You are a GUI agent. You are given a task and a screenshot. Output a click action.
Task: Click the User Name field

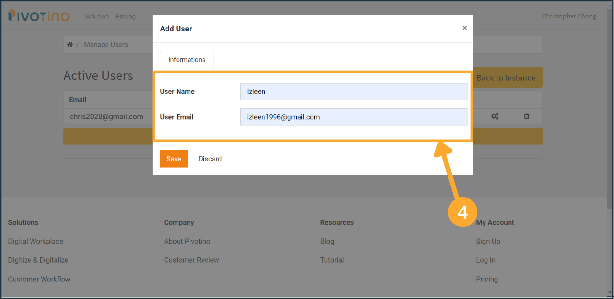(353, 92)
